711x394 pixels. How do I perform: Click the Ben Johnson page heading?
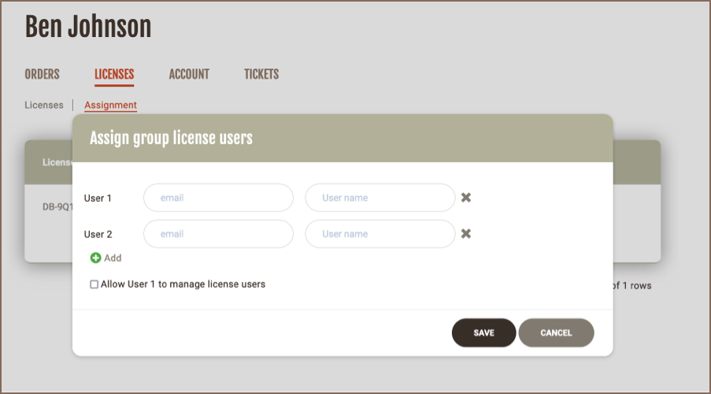tap(88, 27)
